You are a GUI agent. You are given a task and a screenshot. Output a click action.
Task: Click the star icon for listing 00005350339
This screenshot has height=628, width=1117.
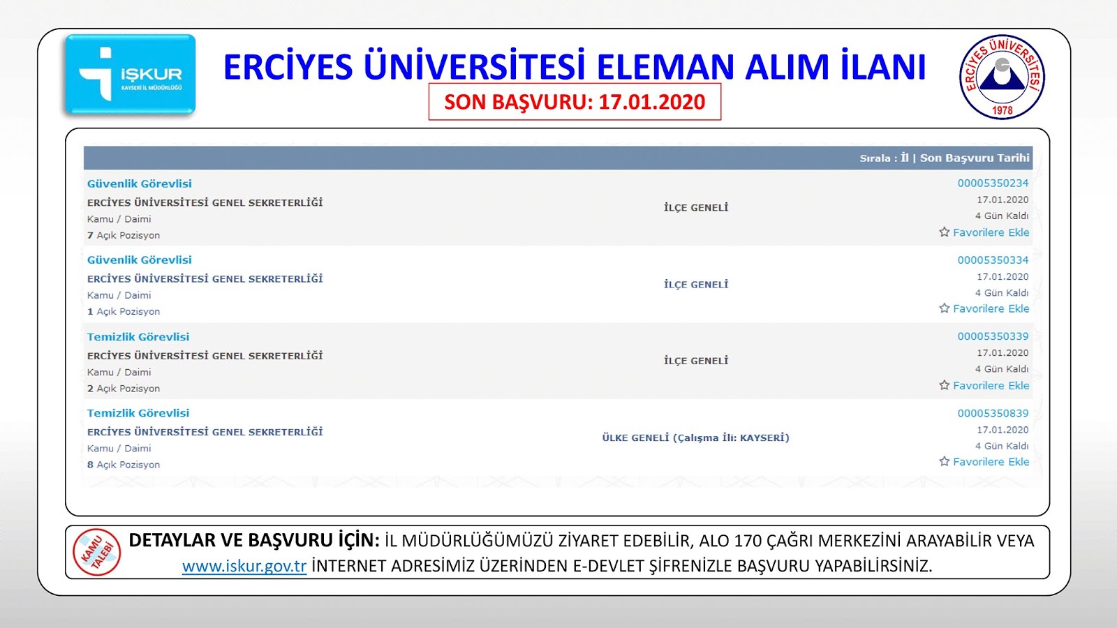click(944, 384)
